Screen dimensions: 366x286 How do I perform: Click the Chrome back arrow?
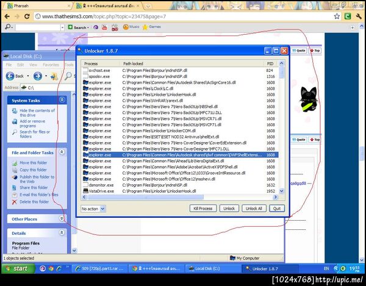tap(7, 16)
